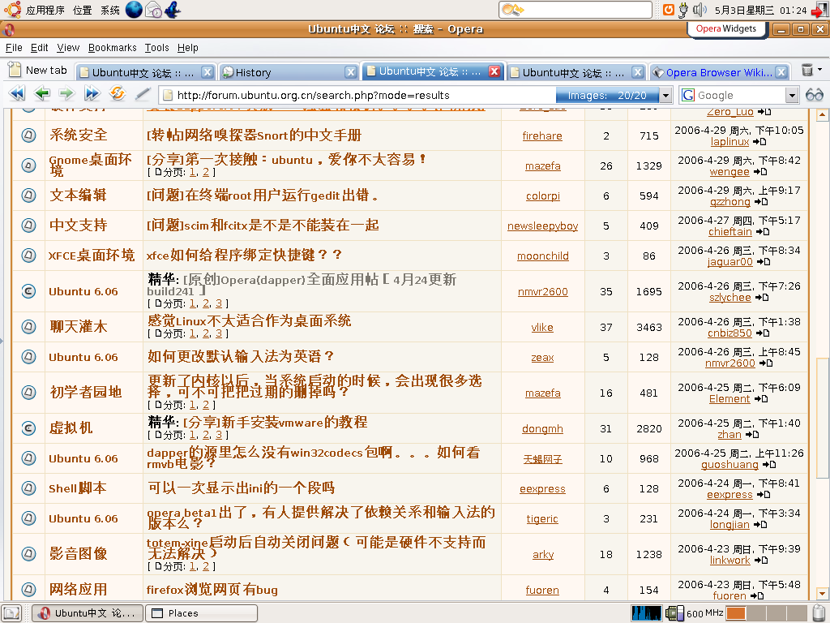Click the show desktop icon in bottom panel
The width and height of the screenshot is (830, 623).
coord(11,613)
